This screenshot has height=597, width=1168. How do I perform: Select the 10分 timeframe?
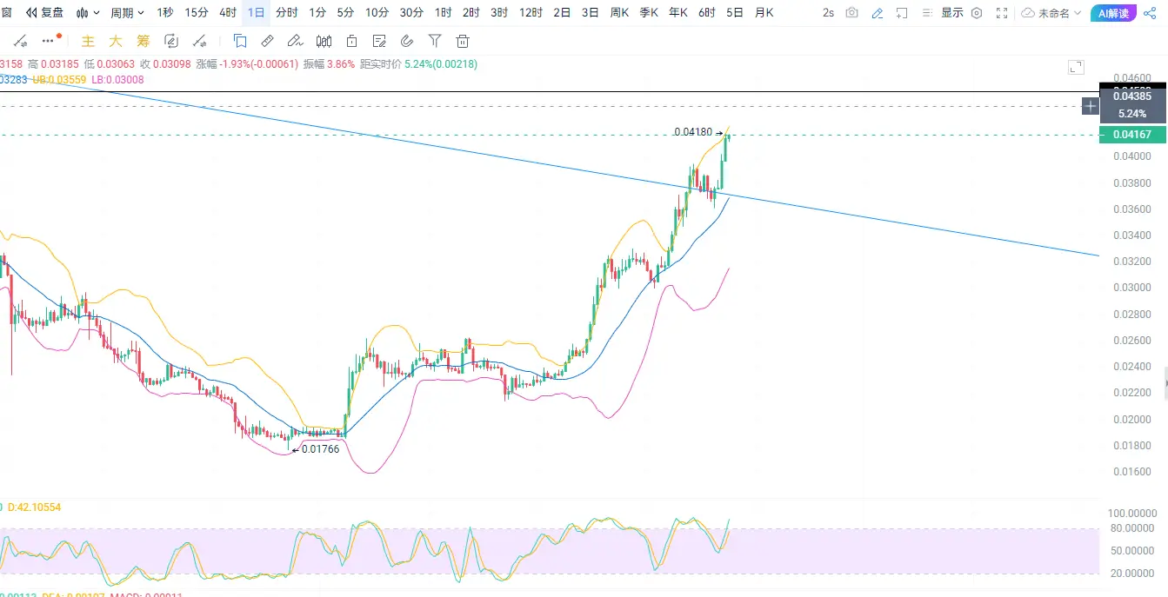(x=377, y=13)
